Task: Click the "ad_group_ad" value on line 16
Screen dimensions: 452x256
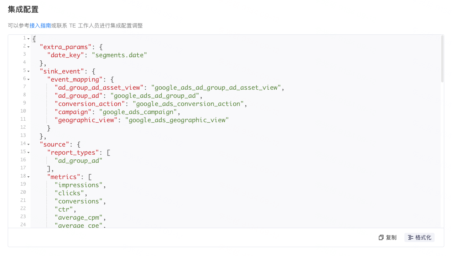Action: tap(79, 161)
